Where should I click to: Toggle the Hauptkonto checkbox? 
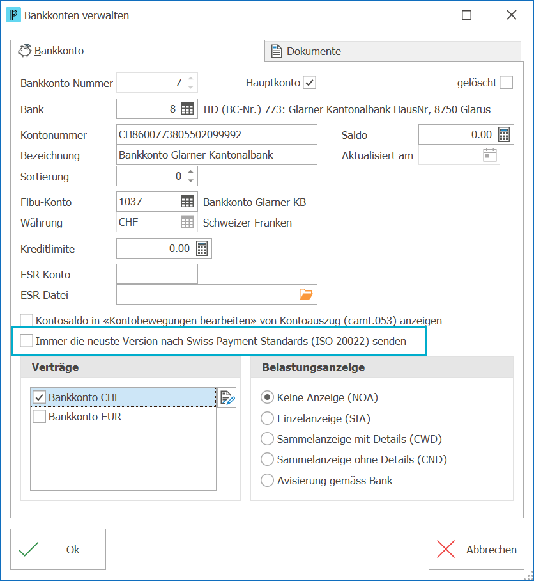(x=310, y=83)
